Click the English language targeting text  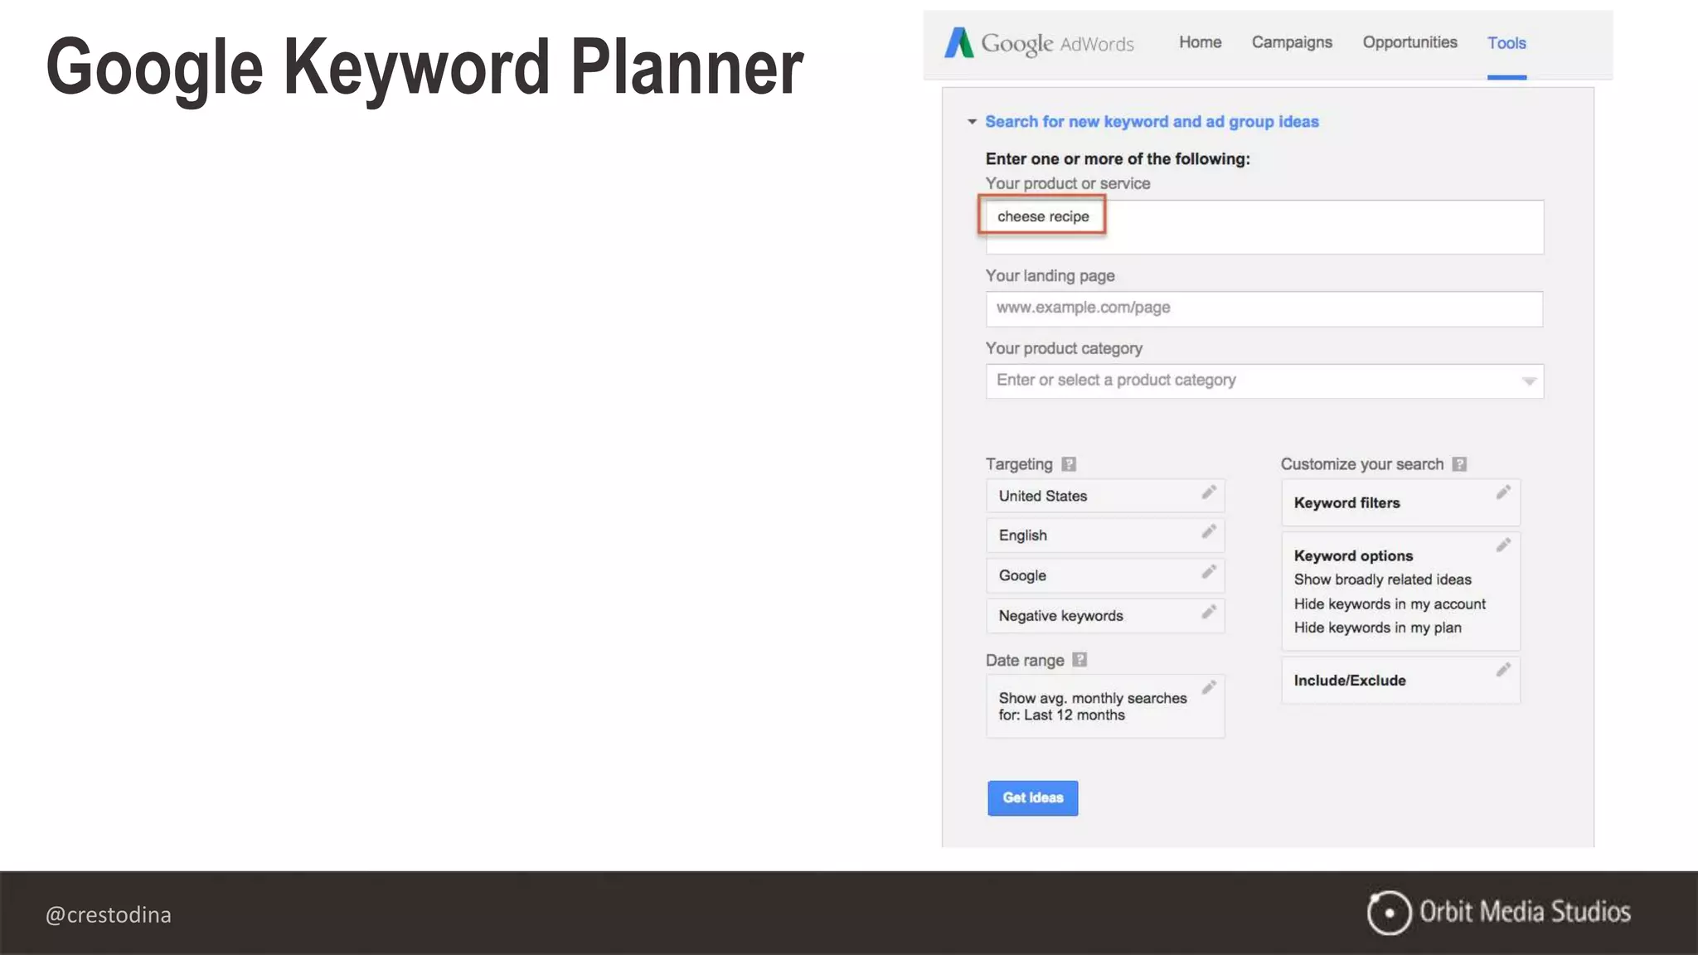[1022, 536]
